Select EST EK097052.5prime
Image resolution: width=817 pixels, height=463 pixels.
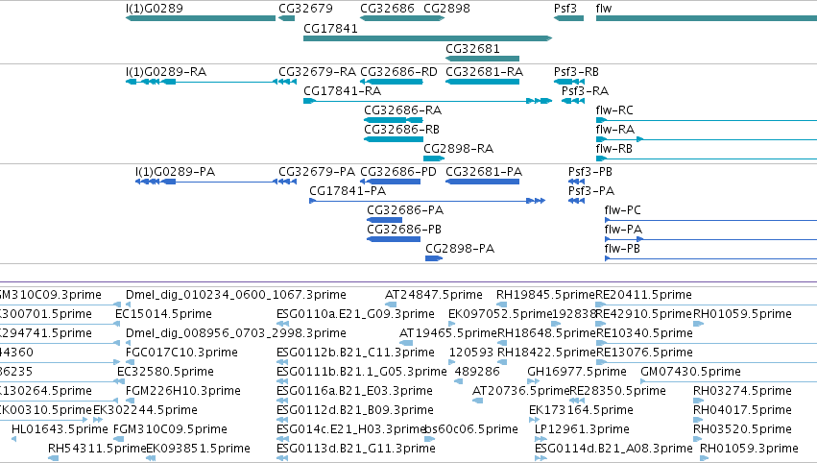click(x=500, y=314)
